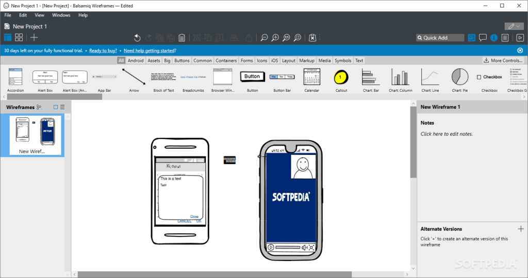528x278 pixels.
Task: Click the UI library horizontal scrollbar
Action: [x=55, y=97]
